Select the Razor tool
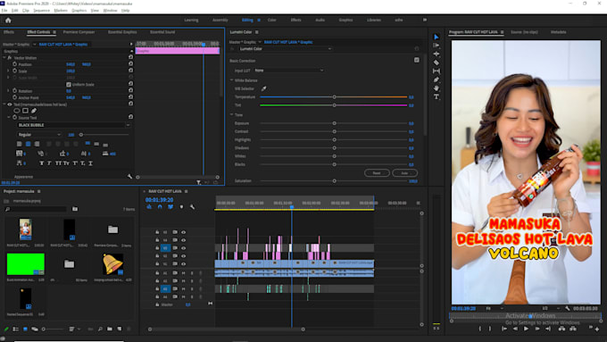The height and width of the screenshot is (342, 607). tap(437, 63)
